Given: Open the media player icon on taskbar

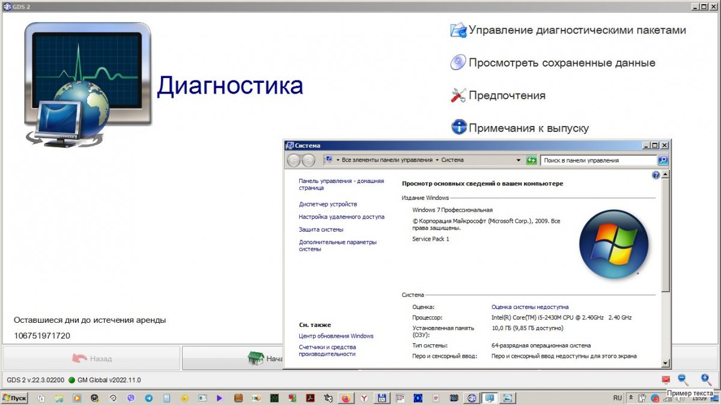Looking at the screenshot, I should click(x=77, y=398).
